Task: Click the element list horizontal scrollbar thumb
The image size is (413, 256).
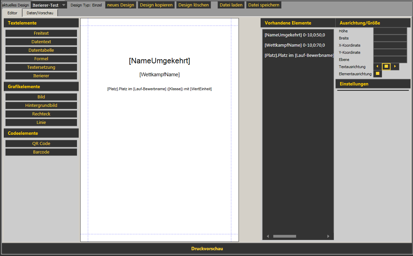Action: tap(285, 236)
